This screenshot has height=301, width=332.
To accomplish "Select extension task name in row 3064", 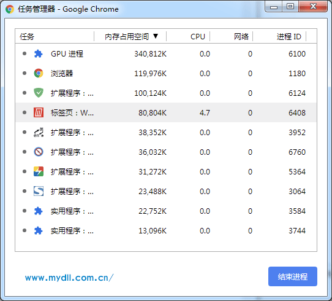I will click(x=72, y=191).
